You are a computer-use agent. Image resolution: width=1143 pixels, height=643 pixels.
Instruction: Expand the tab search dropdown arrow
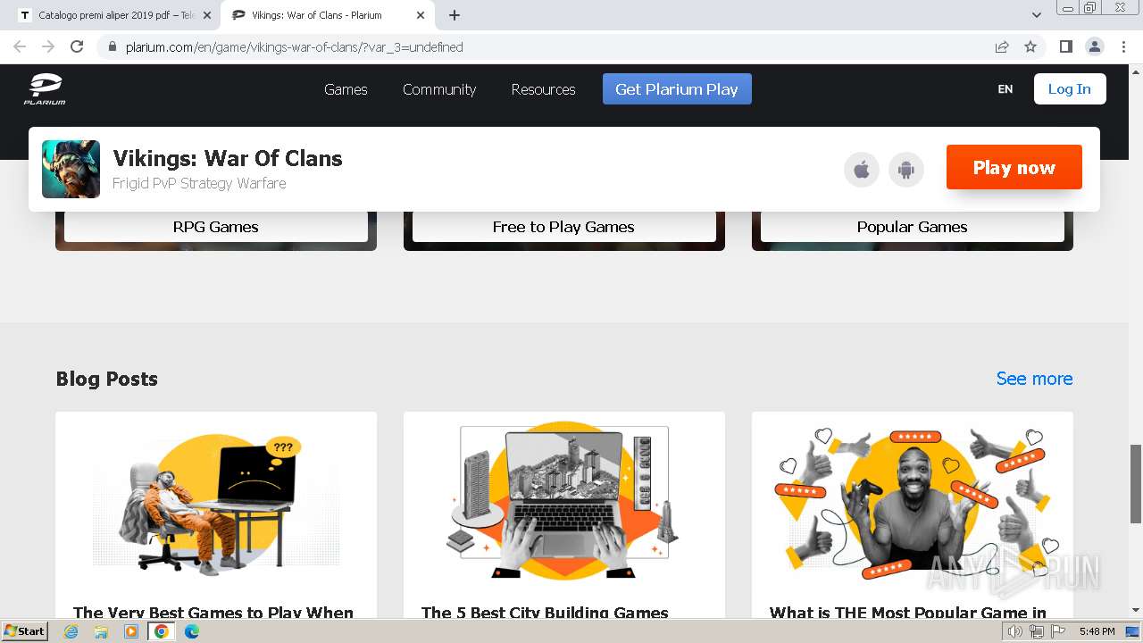point(1037,15)
